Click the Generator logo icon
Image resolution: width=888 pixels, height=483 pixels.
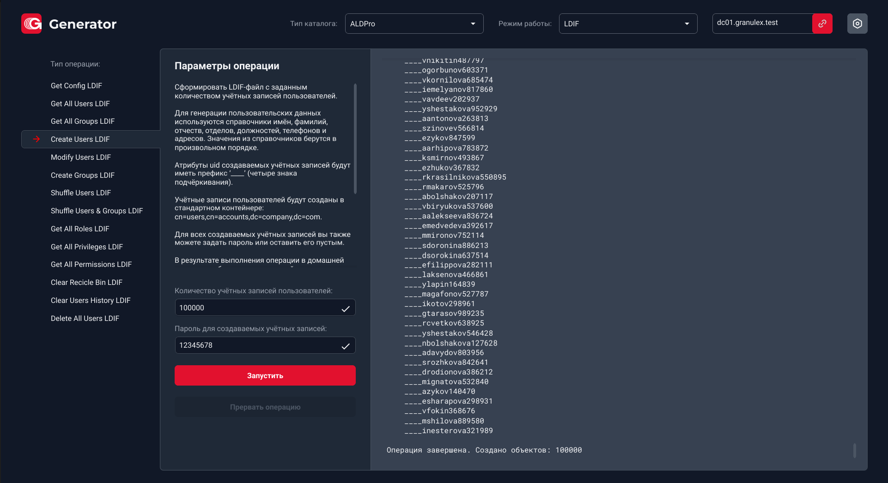coord(31,24)
